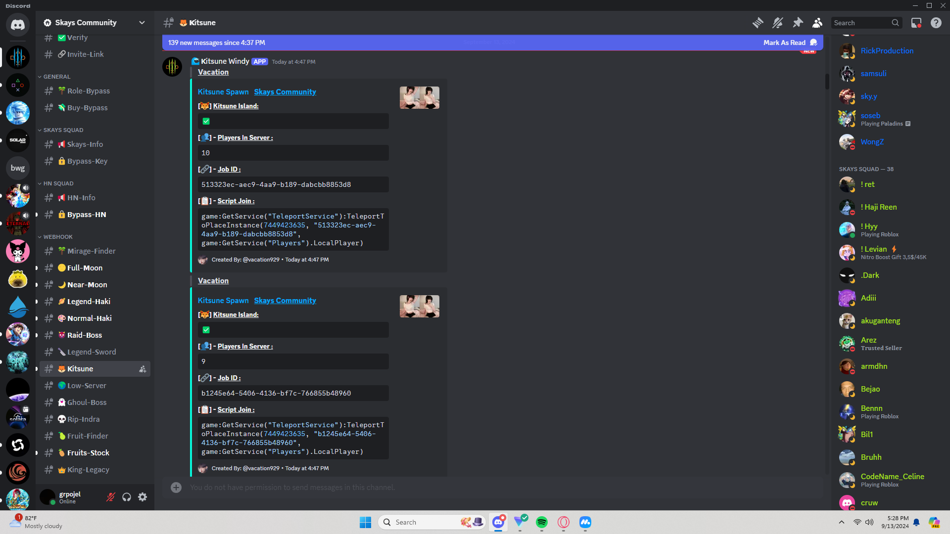Viewport: 950px width, 534px height.
Task: Click the search magnifier icon in header
Action: 895,23
